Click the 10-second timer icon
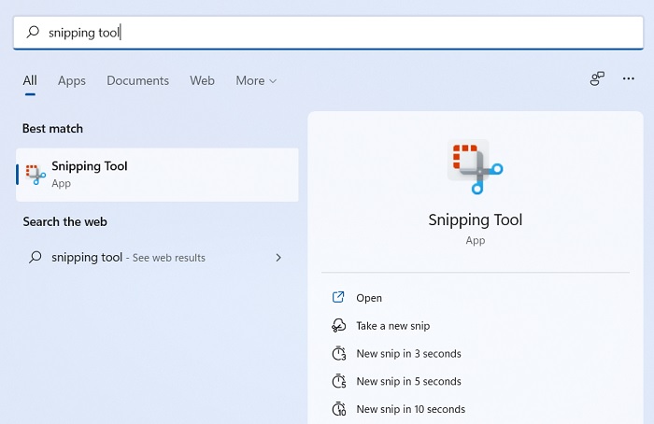Viewport: 654px width, 424px height. 338,409
